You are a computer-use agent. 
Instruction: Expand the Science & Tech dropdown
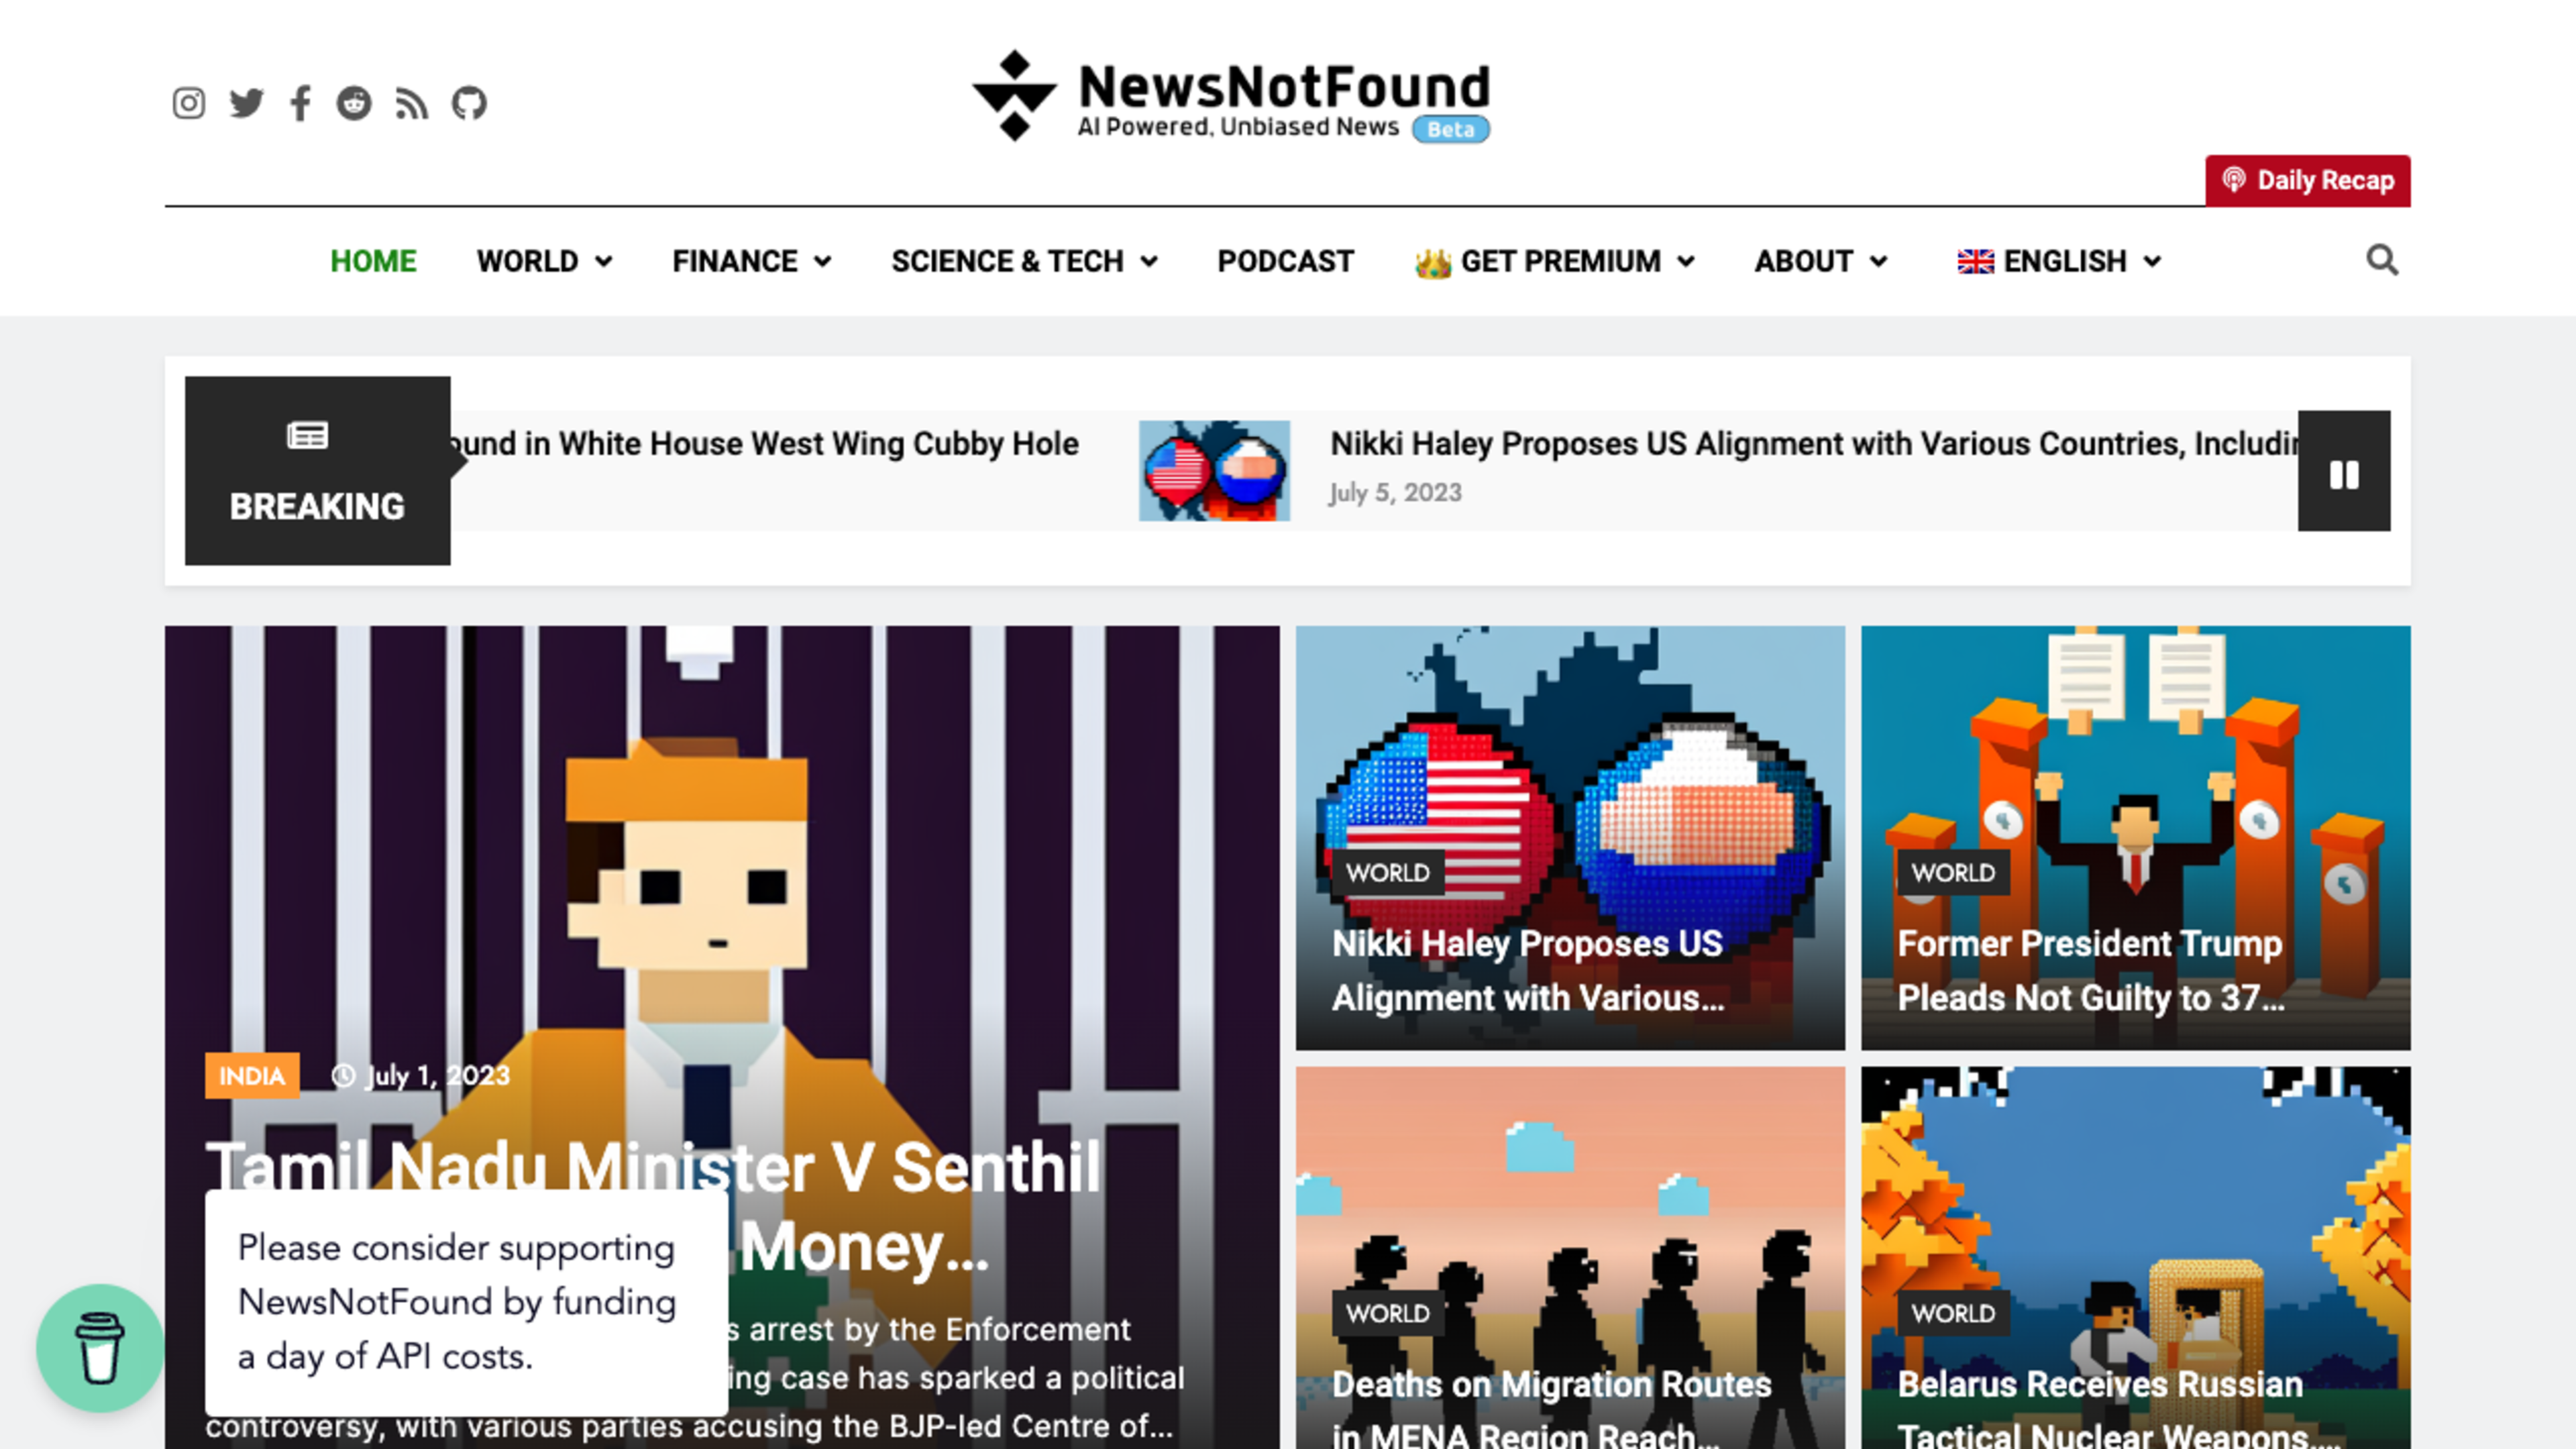click(x=1025, y=261)
